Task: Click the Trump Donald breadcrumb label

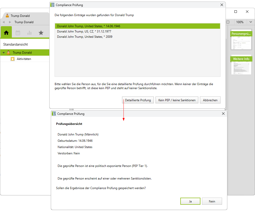Action: click(24, 22)
